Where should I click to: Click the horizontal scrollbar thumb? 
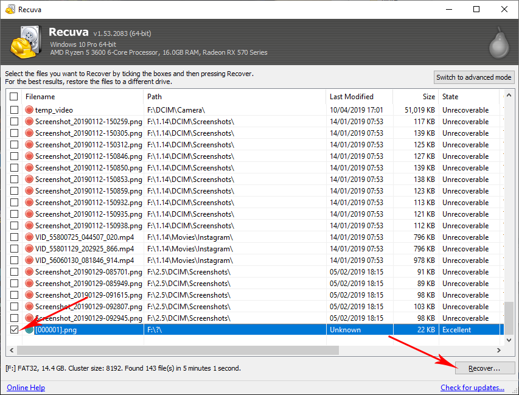pos(178,351)
